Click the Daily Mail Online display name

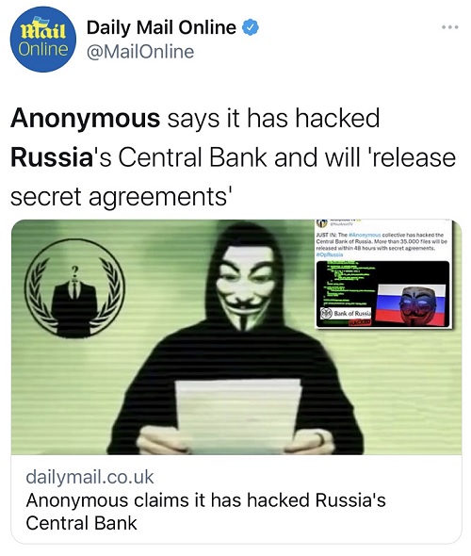point(161,27)
